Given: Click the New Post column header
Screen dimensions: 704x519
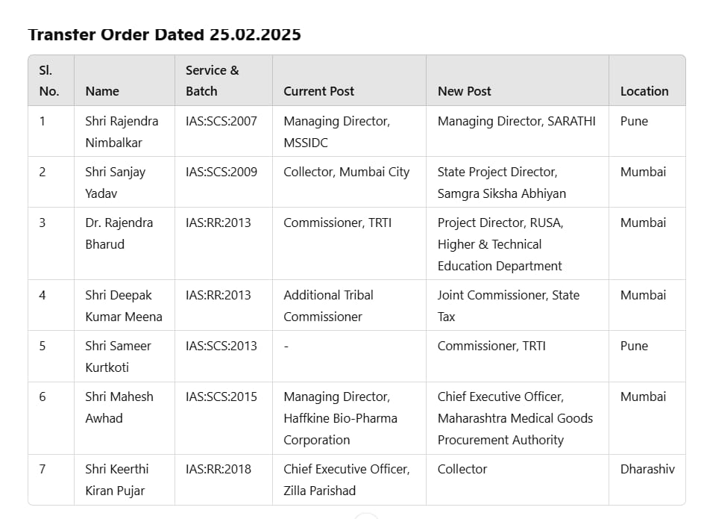Looking at the screenshot, I should [x=464, y=91].
